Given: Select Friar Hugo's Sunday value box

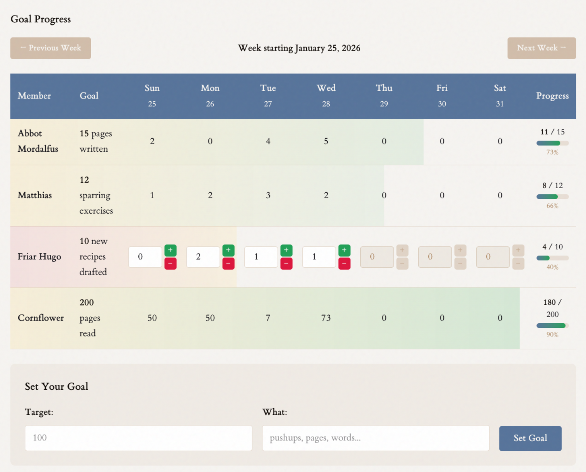Looking at the screenshot, I should coord(145,256).
